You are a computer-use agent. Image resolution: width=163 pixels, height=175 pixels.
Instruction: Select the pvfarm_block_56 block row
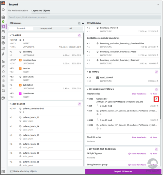click(x=45, y=146)
